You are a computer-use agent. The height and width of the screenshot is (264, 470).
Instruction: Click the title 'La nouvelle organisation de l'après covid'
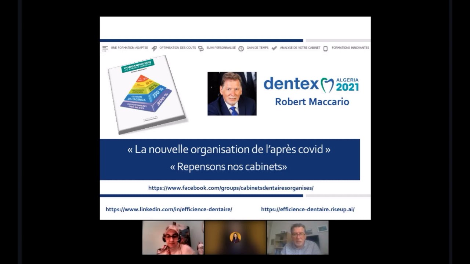pyautogui.click(x=229, y=149)
